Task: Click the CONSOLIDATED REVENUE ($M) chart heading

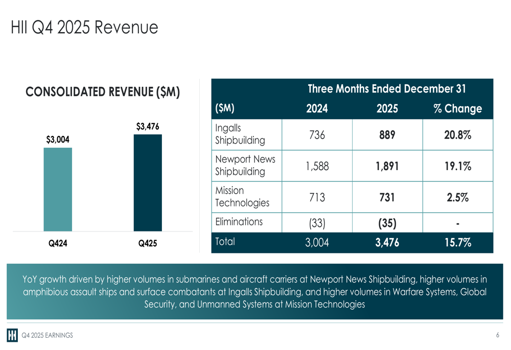Action: [x=103, y=92]
